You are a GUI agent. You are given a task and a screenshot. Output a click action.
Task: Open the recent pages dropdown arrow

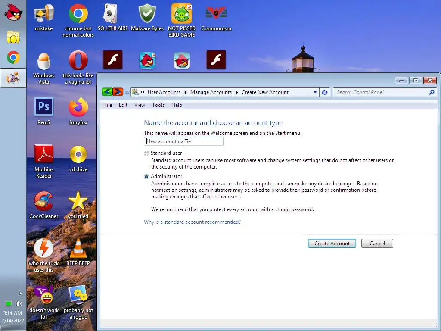click(x=127, y=92)
